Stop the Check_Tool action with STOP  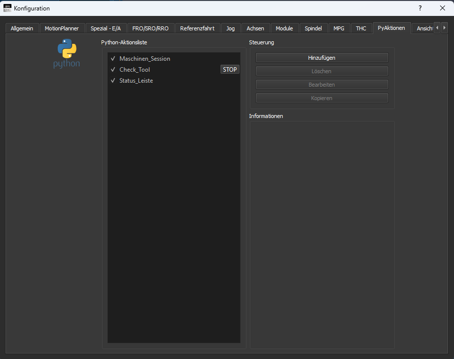[230, 70]
